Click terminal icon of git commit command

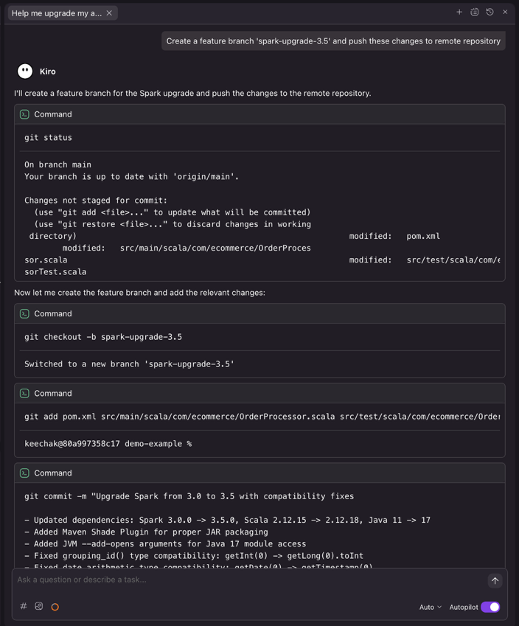(25, 473)
